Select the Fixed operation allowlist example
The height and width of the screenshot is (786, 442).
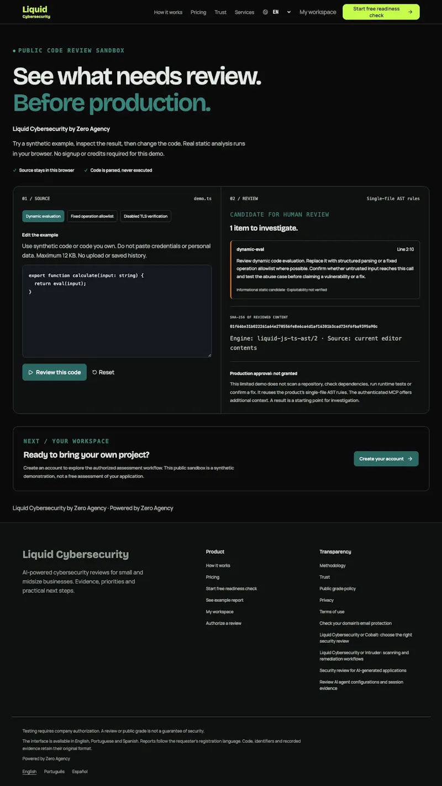92,216
